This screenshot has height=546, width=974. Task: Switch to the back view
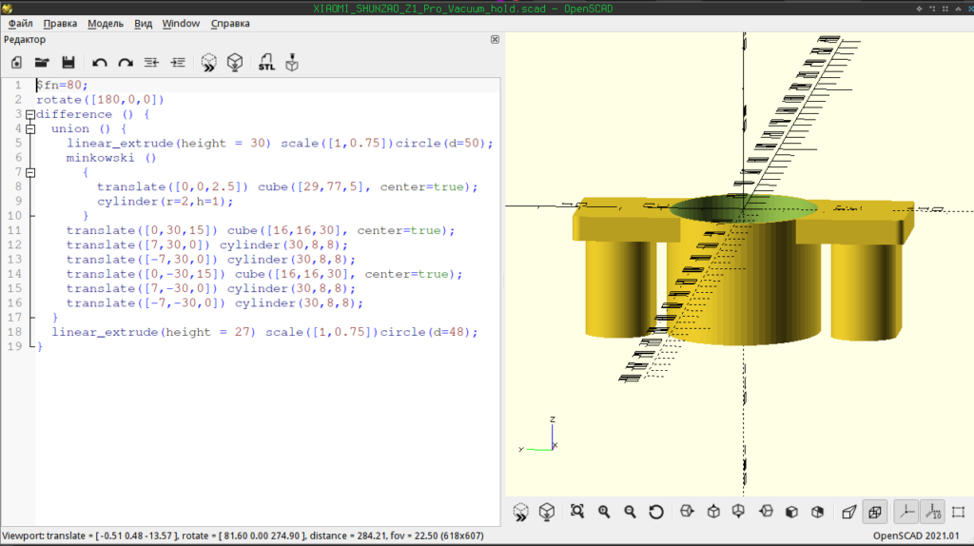pyautogui.click(x=817, y=512)
